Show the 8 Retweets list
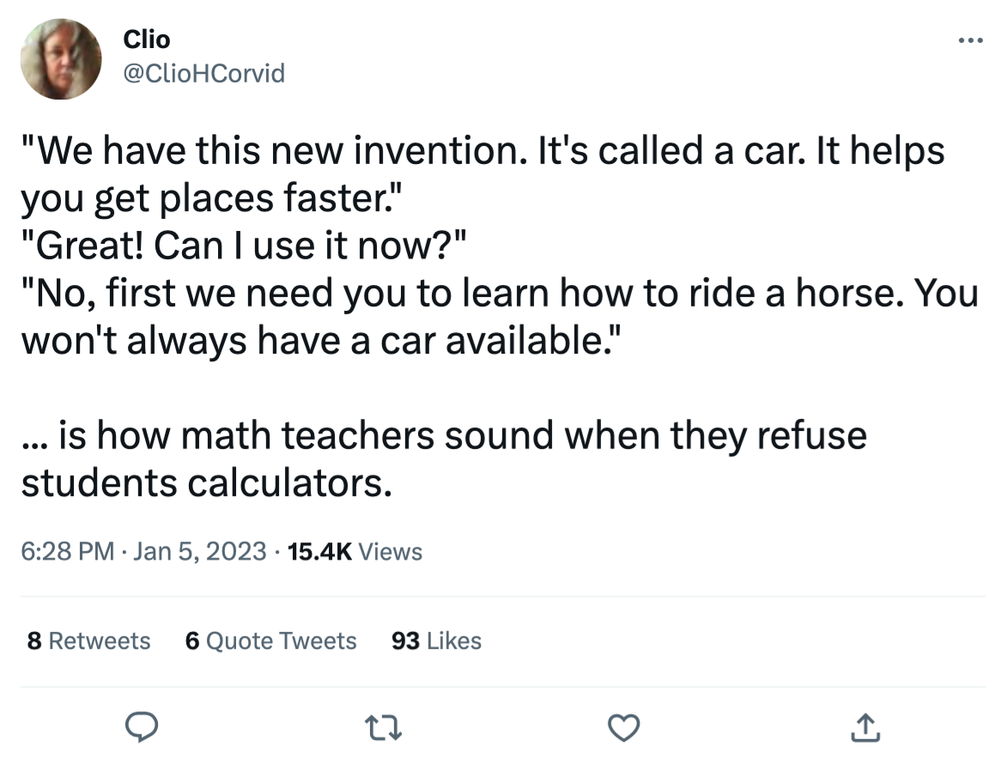Viewport: 1008px width, 764px height. point(88,641)
